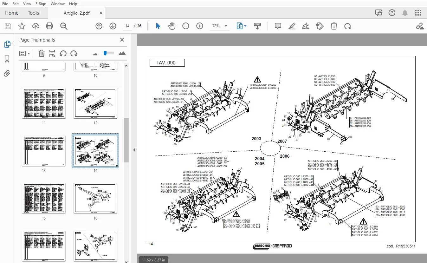Open the notifications bell

(405, 13)
